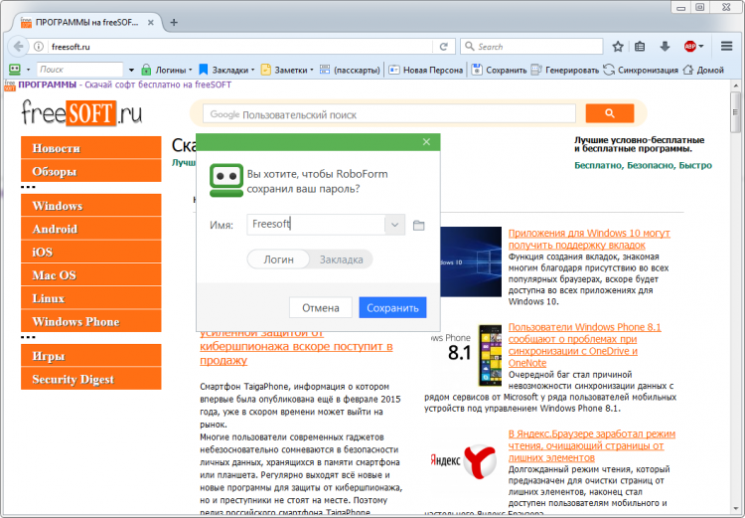Expand the Имя field dropdown chevron

pos(394,225)
